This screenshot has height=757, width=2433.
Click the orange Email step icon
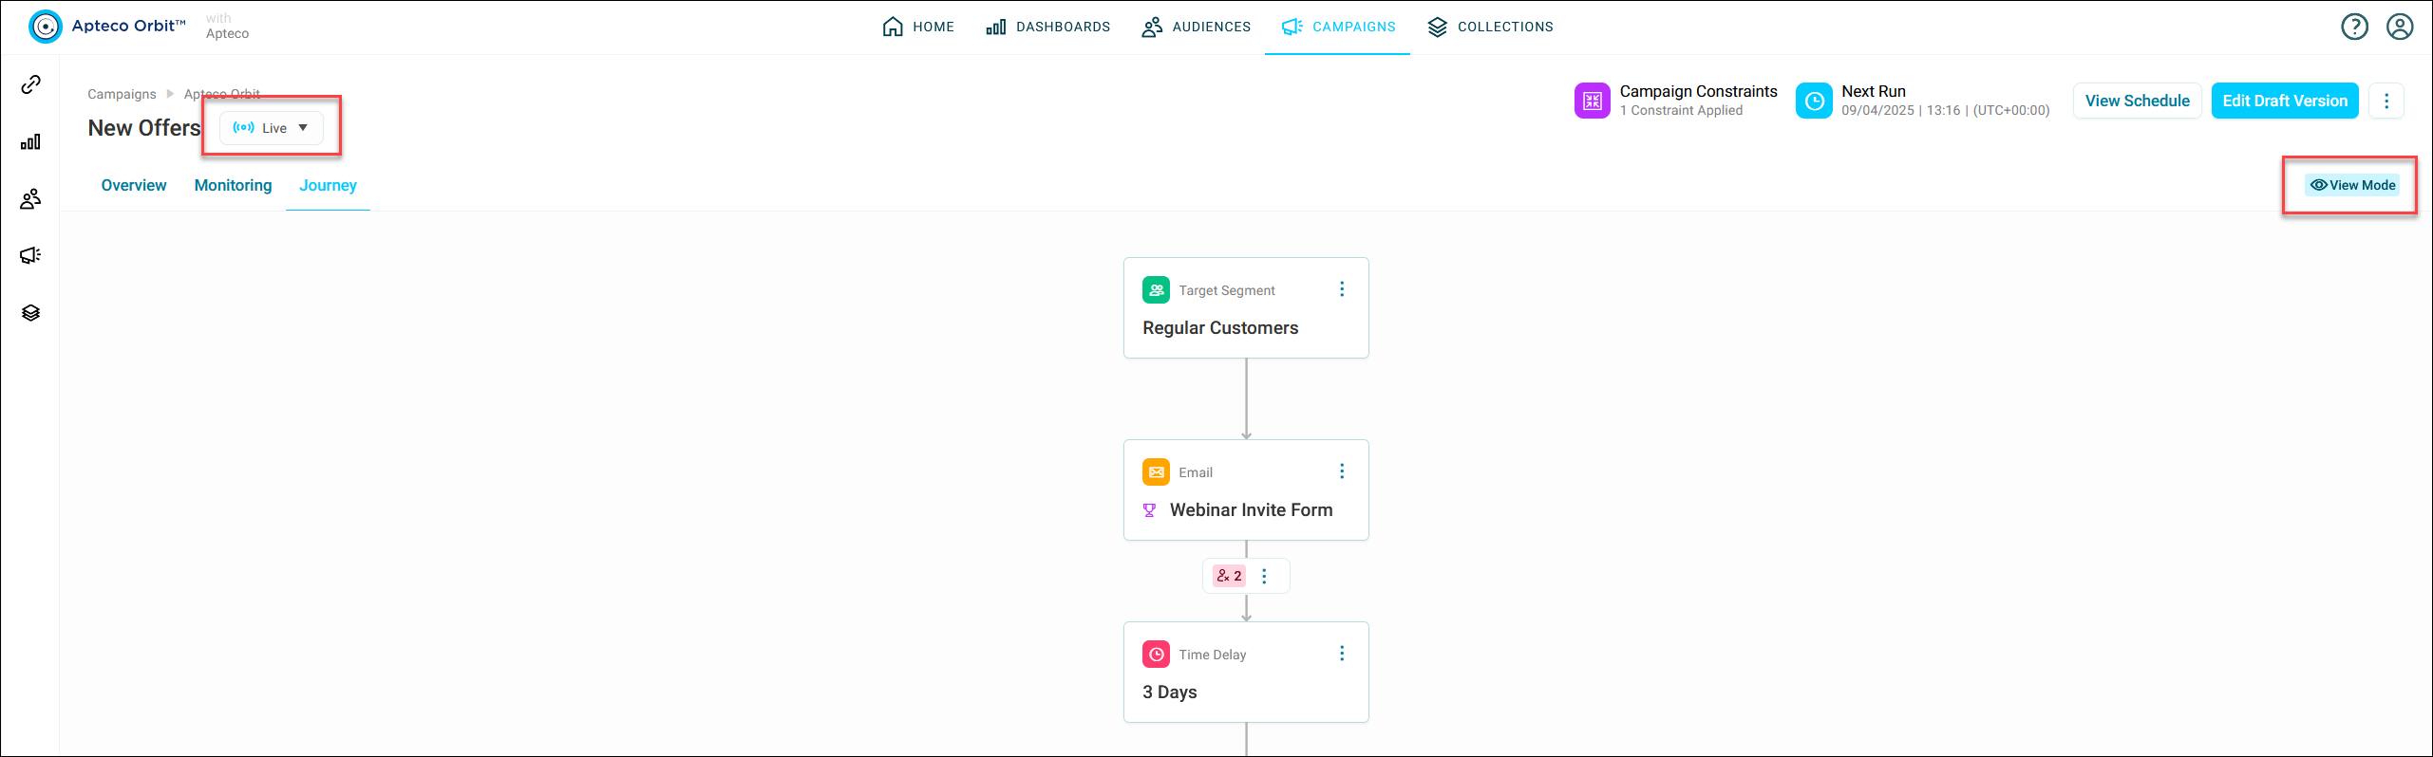click(1156, 471)
